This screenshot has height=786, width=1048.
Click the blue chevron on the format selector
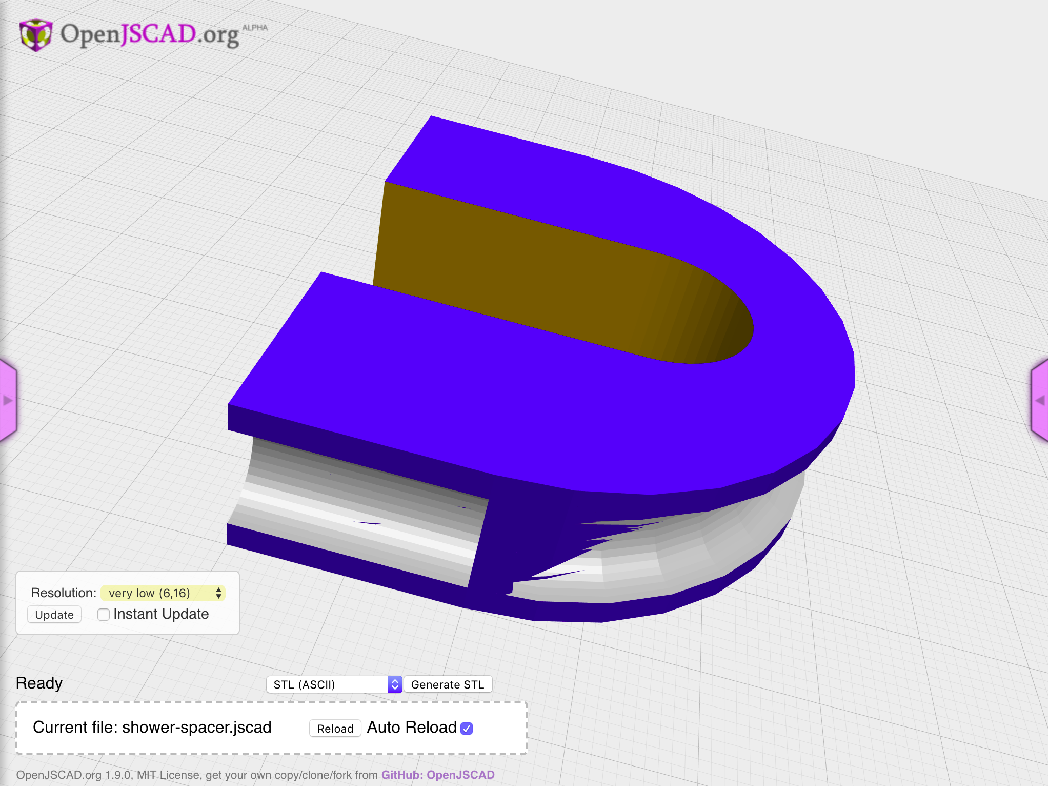click(x=393, y=684)
